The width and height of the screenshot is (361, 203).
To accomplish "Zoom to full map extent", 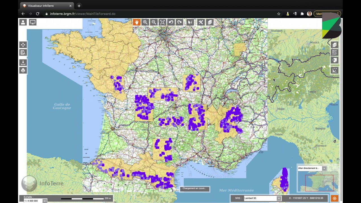I will tap(162, 22).
